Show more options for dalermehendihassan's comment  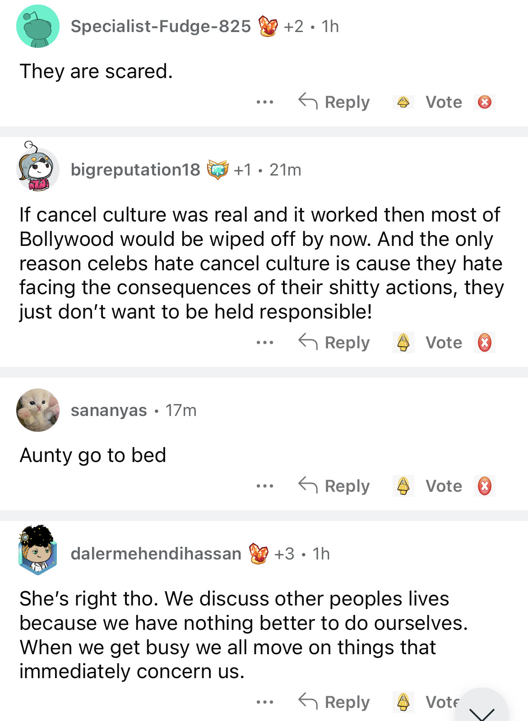pos(265,702)
